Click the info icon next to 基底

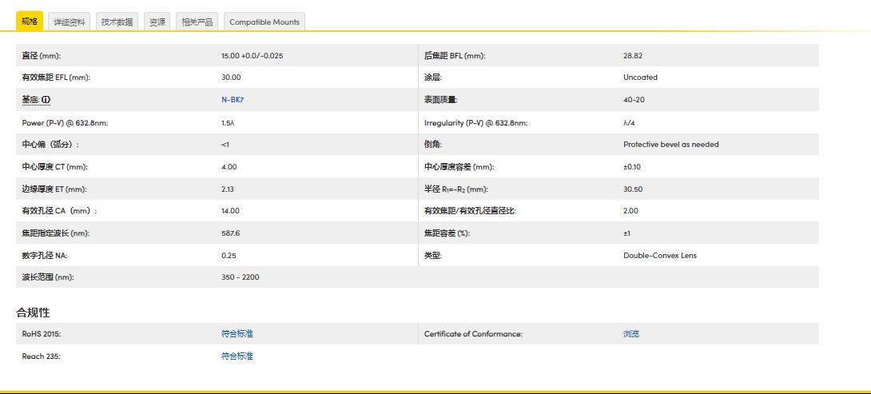pyautogui.click(x=46, y=100)
